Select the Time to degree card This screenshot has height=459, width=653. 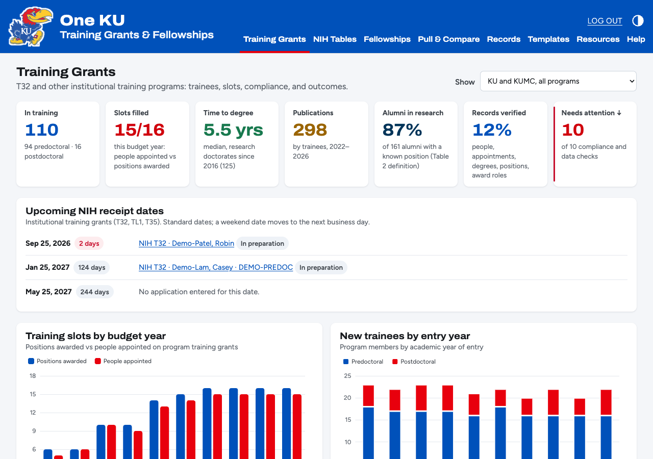[x=237, y=144]
